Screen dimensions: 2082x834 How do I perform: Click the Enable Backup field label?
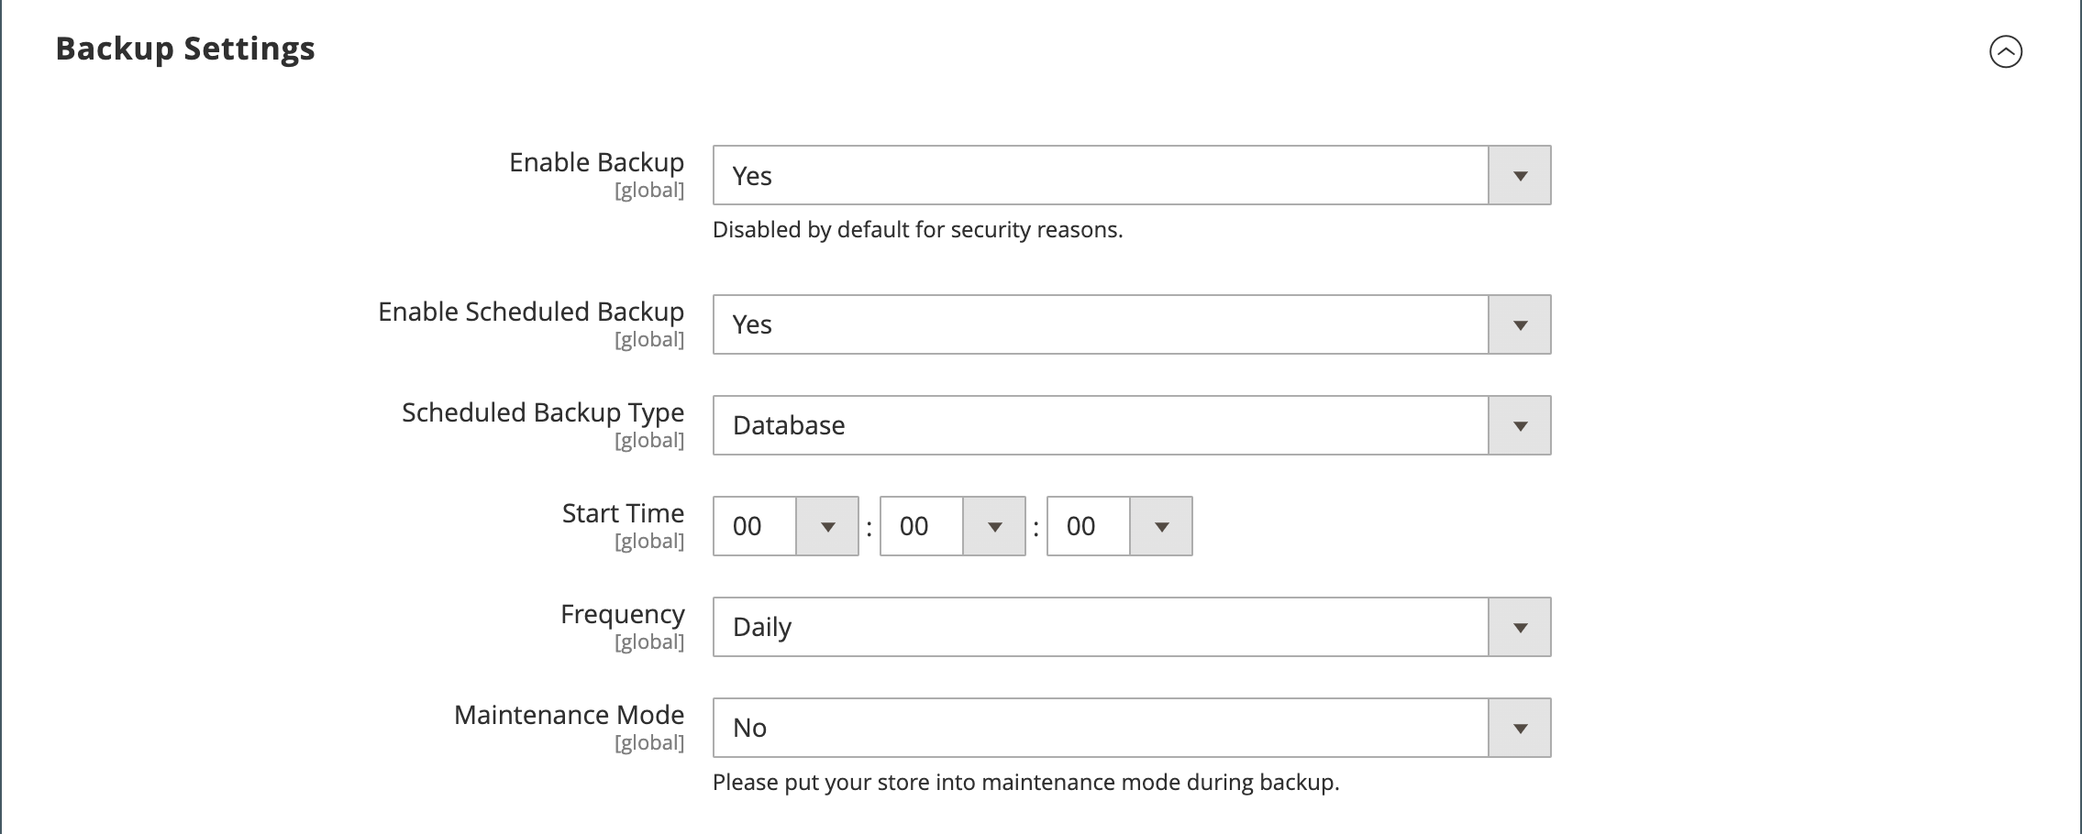point(596,162)
